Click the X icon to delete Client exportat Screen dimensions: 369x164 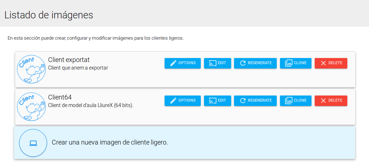[323, 63]
